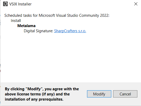Click the VSIX Installer title text
Image resolution: width=141 pixels, height=106 pixels.
click(20, 4)
